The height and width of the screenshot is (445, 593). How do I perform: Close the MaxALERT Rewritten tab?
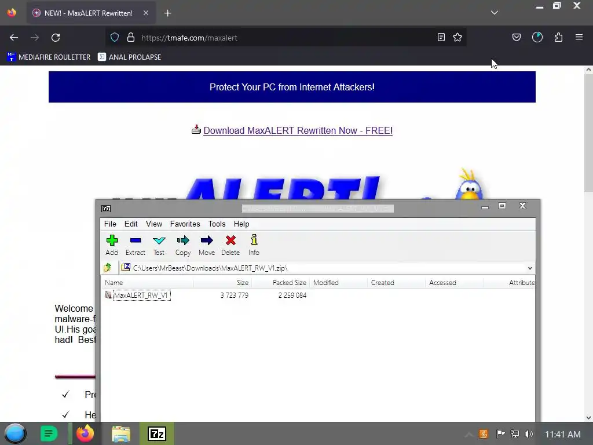coord(146,13)
